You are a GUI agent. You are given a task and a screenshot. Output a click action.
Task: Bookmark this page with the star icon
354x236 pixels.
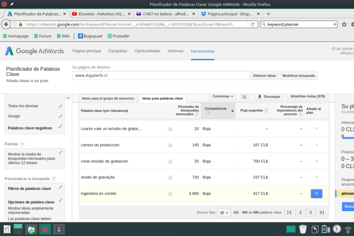[344, 24]
